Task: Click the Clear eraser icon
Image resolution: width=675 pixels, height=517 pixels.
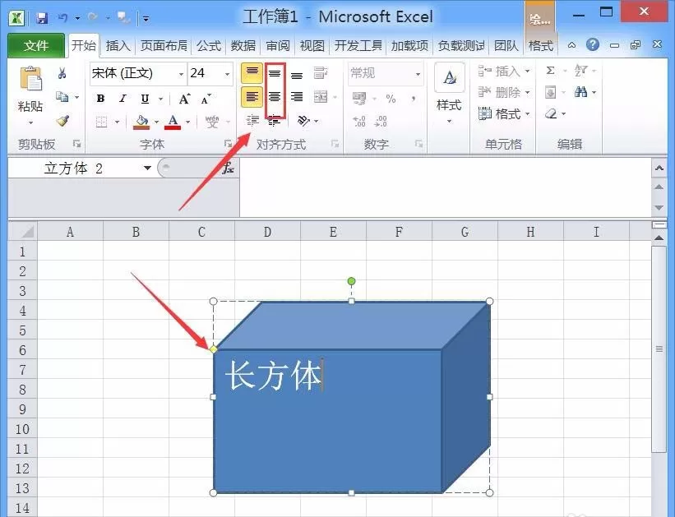Action: 551,113
